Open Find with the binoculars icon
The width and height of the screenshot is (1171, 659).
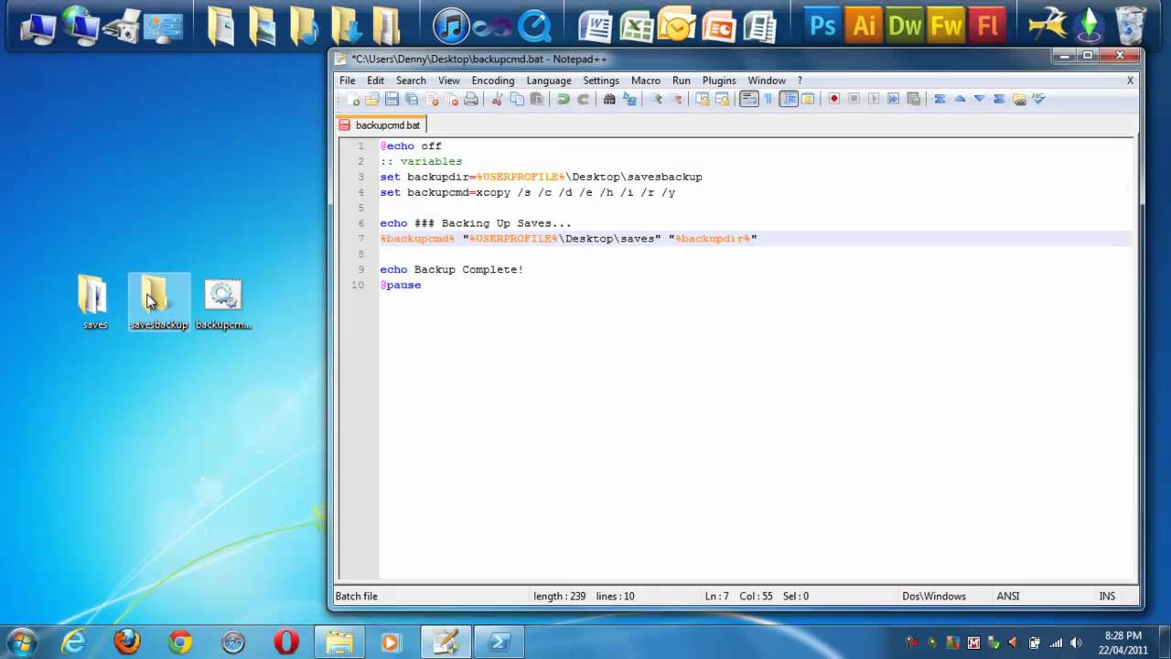tap(609, 99)
